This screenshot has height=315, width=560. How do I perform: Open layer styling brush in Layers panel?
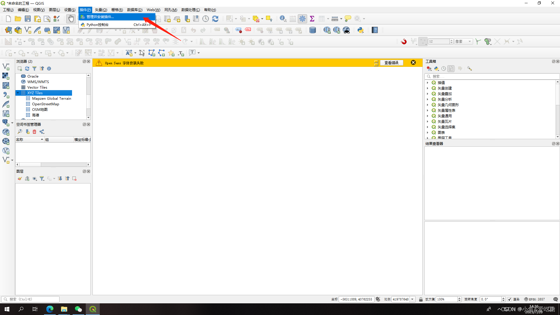tap(20, 178)
